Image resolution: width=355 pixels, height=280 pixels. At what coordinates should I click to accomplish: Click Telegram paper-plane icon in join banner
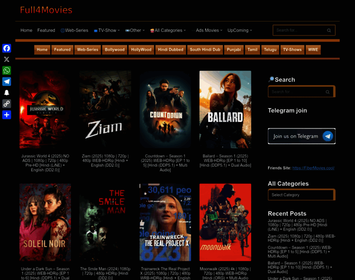[327, 136]
